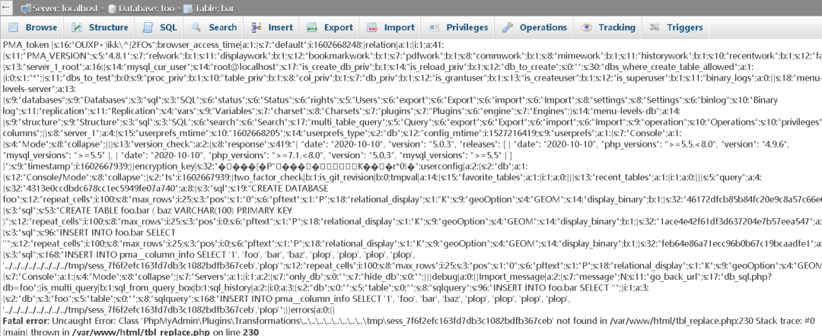
Task: Click the bold "Fatal error" text
Action: click(24, 321)
